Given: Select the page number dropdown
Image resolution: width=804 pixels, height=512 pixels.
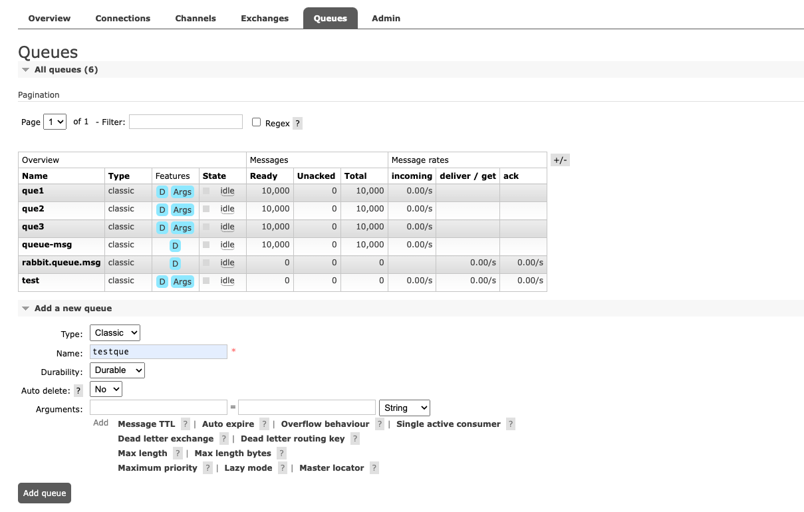Looking at the screenshot, I should (55, 122).
